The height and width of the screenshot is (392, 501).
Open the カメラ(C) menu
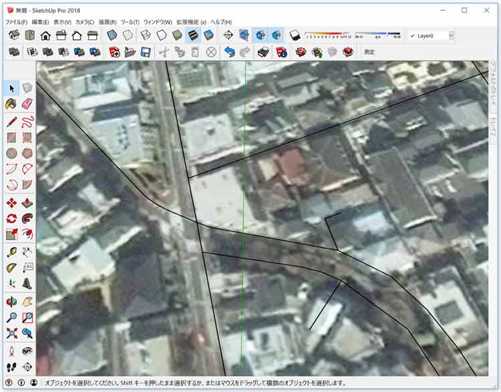85,22
